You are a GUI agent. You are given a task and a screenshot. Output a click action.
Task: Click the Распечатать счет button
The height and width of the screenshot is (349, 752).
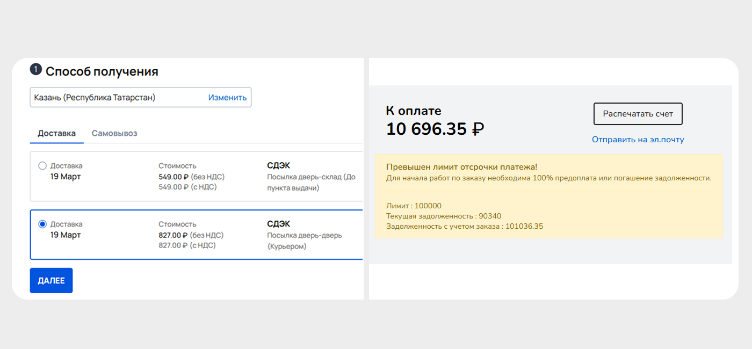[638, 114]
